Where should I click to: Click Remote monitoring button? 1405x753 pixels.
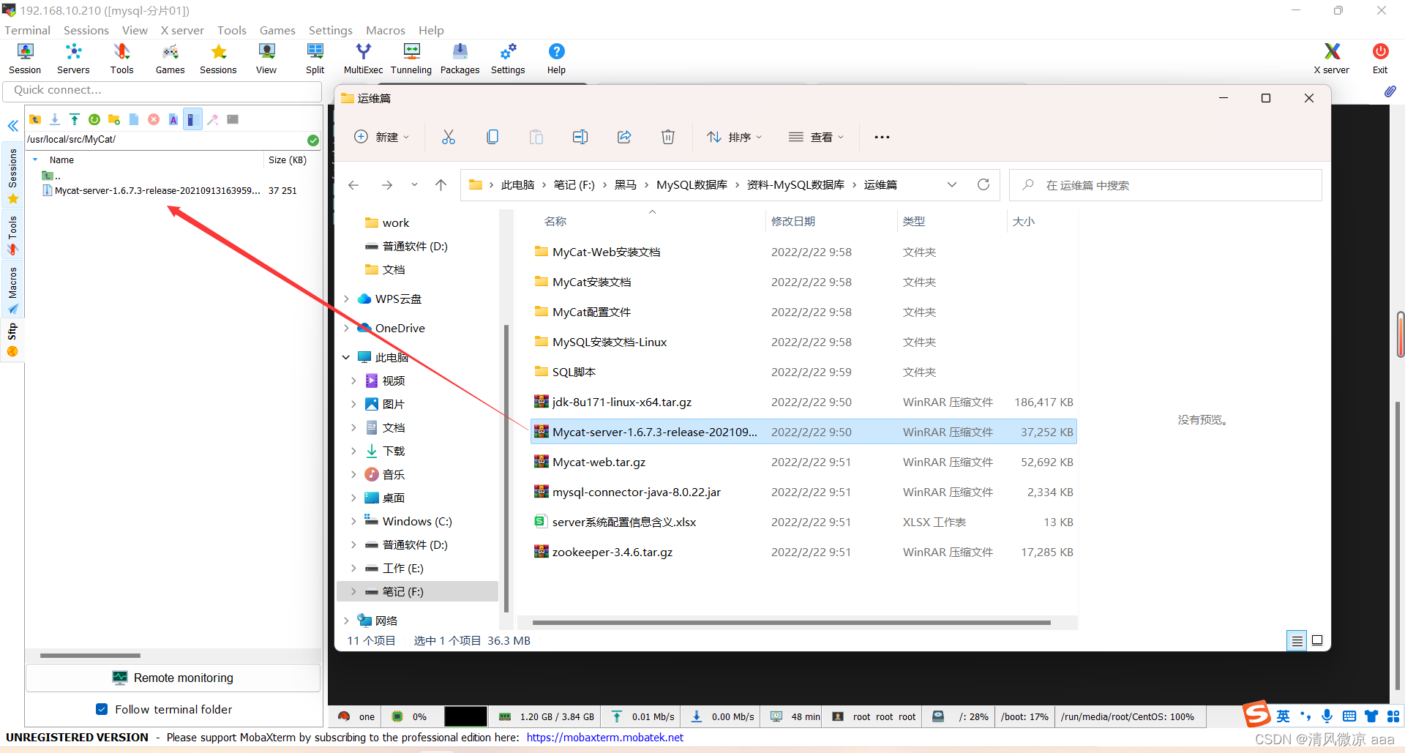click(173, 678)
